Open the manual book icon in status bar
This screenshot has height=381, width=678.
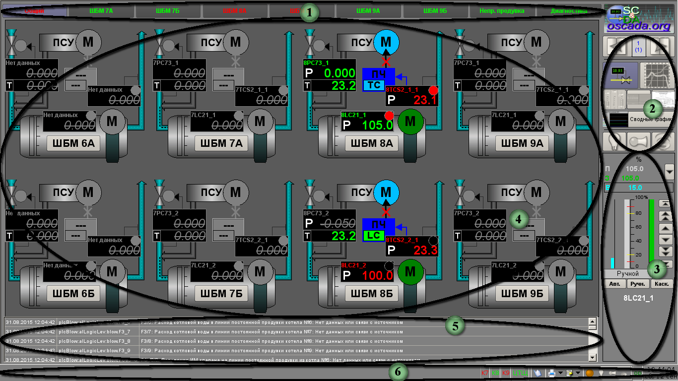pos(538,373)
